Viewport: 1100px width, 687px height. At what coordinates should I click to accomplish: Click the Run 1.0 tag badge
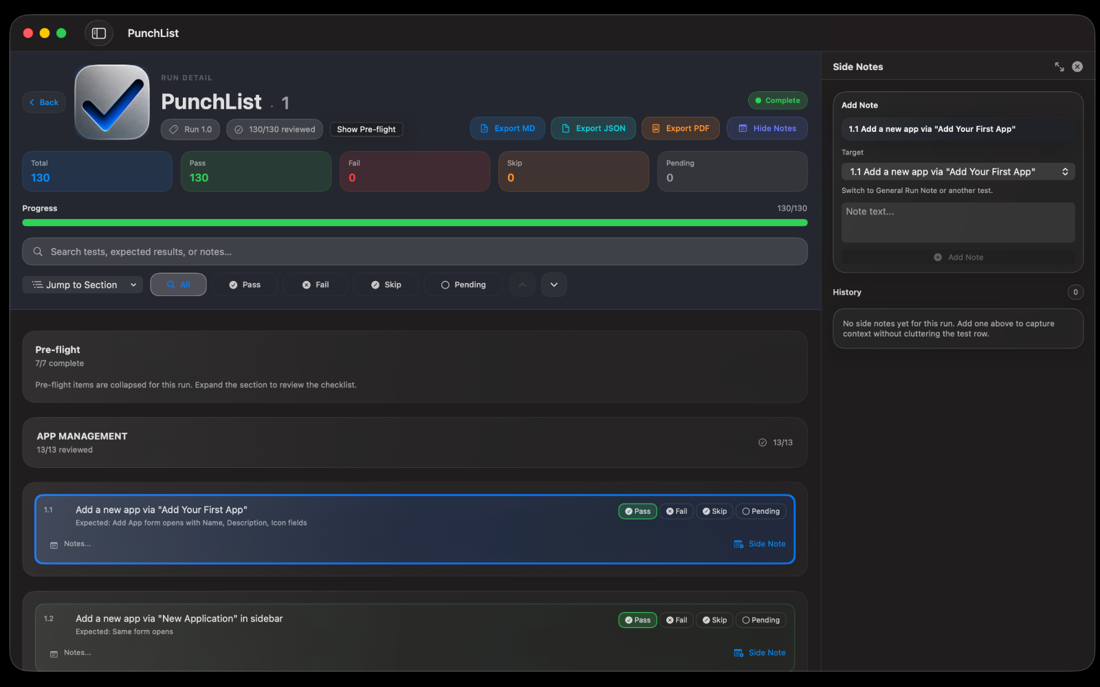[x=191, y=129]
